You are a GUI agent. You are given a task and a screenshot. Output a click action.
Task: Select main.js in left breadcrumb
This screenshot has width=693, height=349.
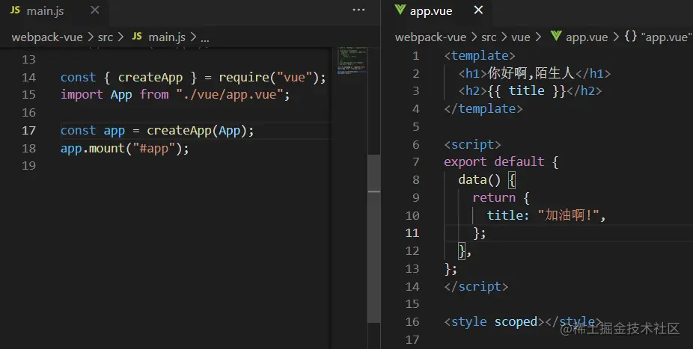pyautogui.click(x=167, y=37)
